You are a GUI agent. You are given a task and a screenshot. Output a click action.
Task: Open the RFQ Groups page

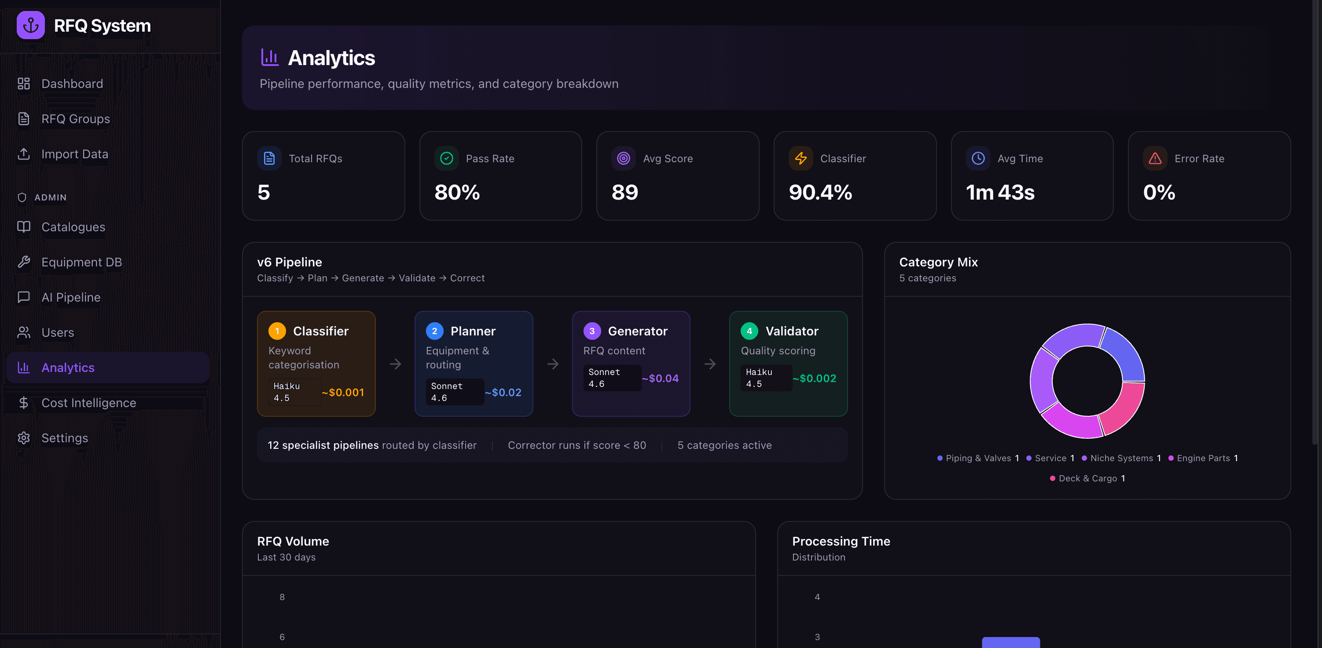pyautogui.click(x=75, y=119)
